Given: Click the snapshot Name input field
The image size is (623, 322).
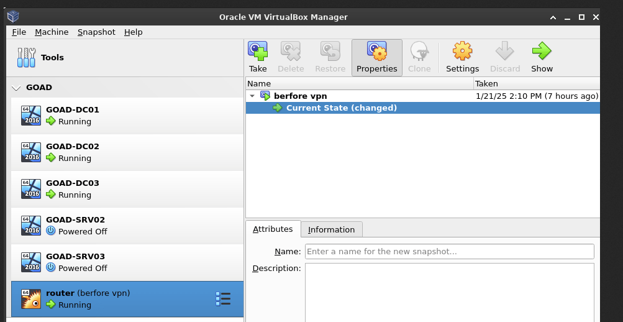Looking at the screenshot, I should (x=449, y=252).
